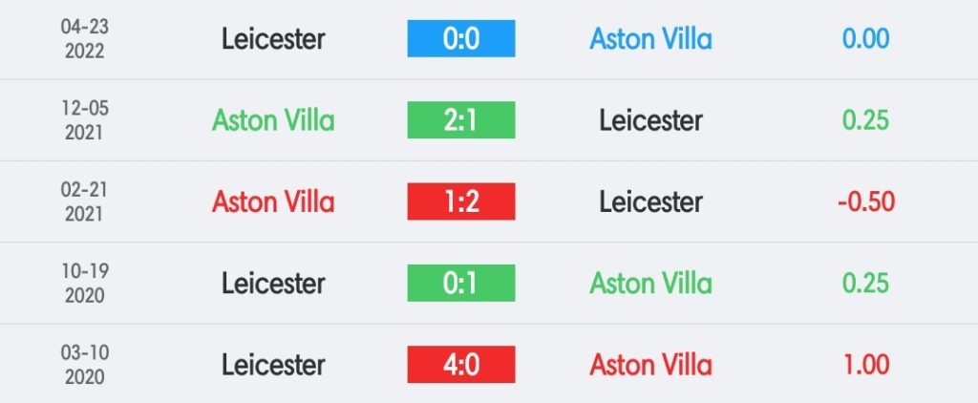
Task: Click Leicester in the 03-10 2020 match
Action: click(273, 364)
